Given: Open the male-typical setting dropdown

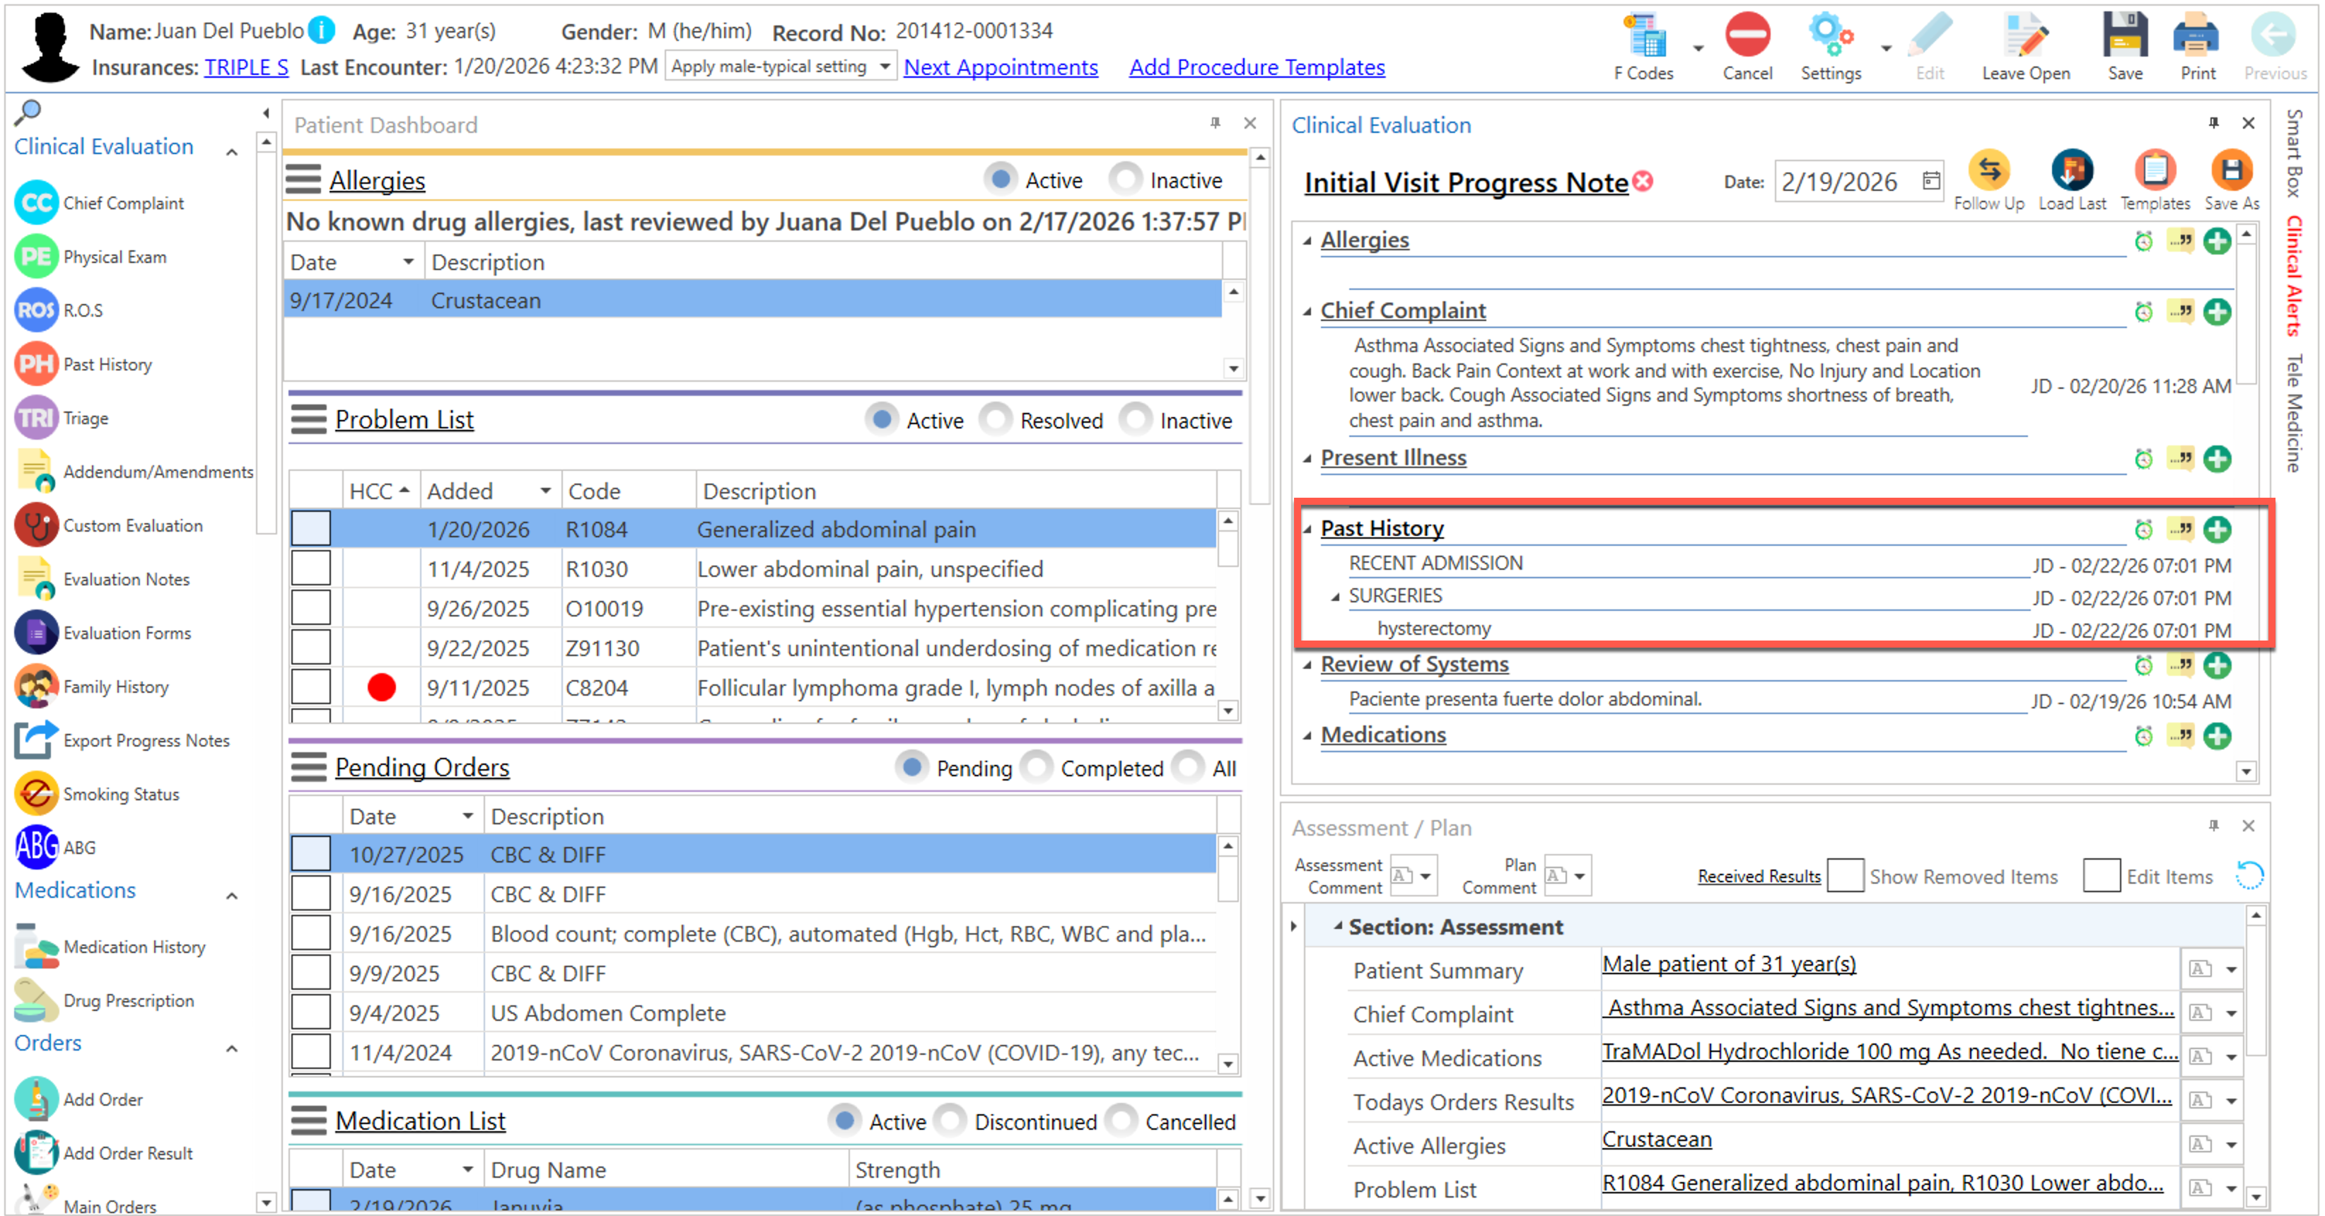Looking at the screenshot, I should coord(885,66).
